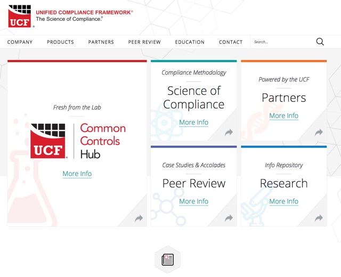The width and height of the screenshot is (341, 277).
Task: Click the Unified Compliance Framework title text
Action: 84,12
